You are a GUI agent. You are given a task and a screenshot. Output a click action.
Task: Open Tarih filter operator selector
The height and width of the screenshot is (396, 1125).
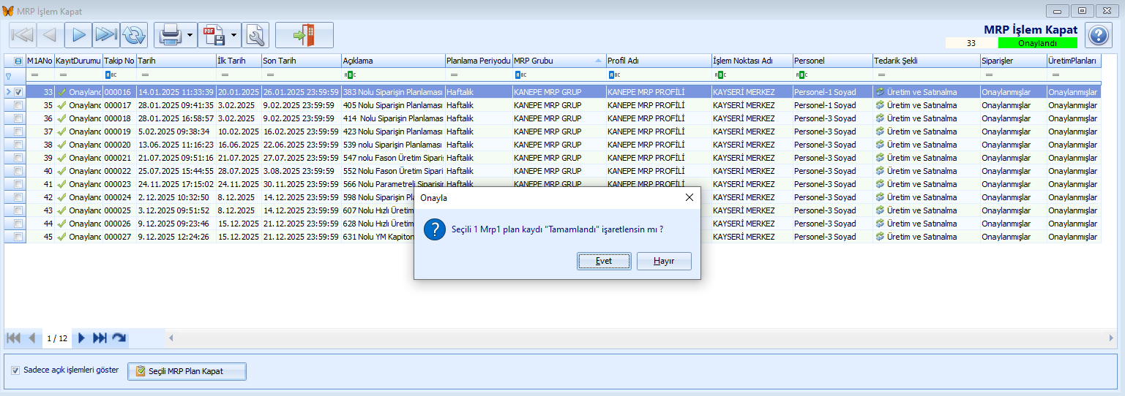coord(145,75)
